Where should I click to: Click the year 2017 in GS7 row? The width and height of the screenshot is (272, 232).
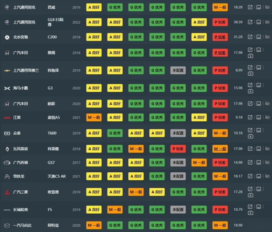76,162
